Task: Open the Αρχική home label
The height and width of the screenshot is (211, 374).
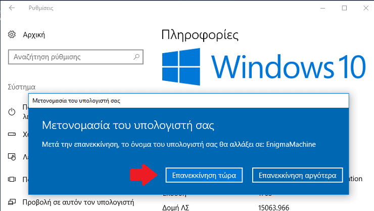Action: click(34, 35)
